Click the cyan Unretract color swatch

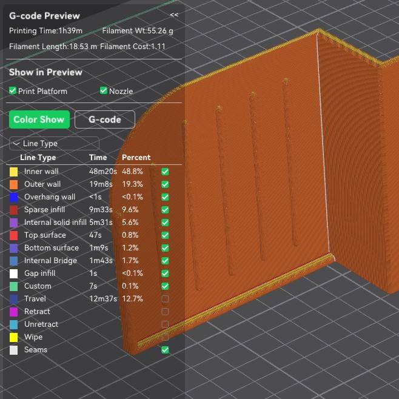pos(14,324)
